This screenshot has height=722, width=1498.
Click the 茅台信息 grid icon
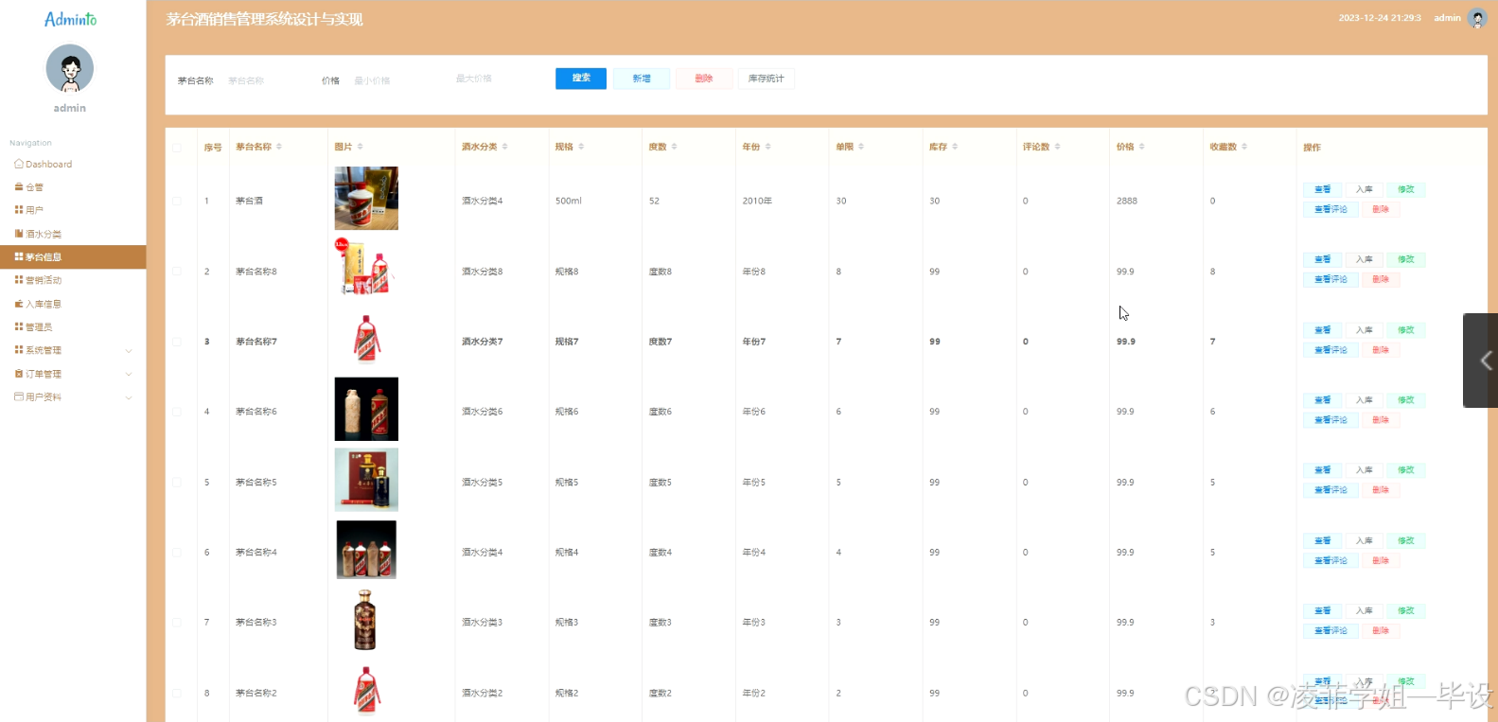pyautogui.click(x=19, y=256)
